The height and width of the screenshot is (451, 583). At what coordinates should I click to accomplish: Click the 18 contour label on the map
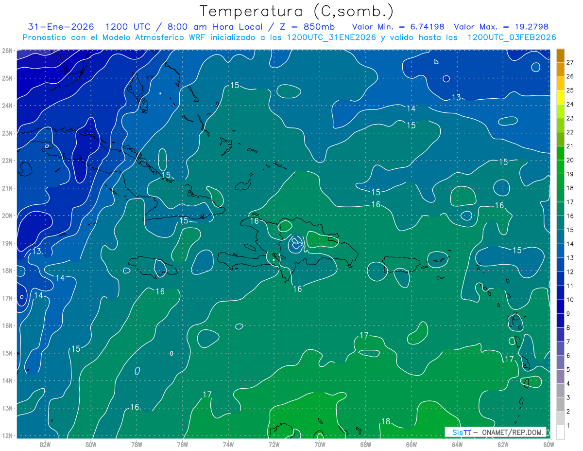coord(386,421)
